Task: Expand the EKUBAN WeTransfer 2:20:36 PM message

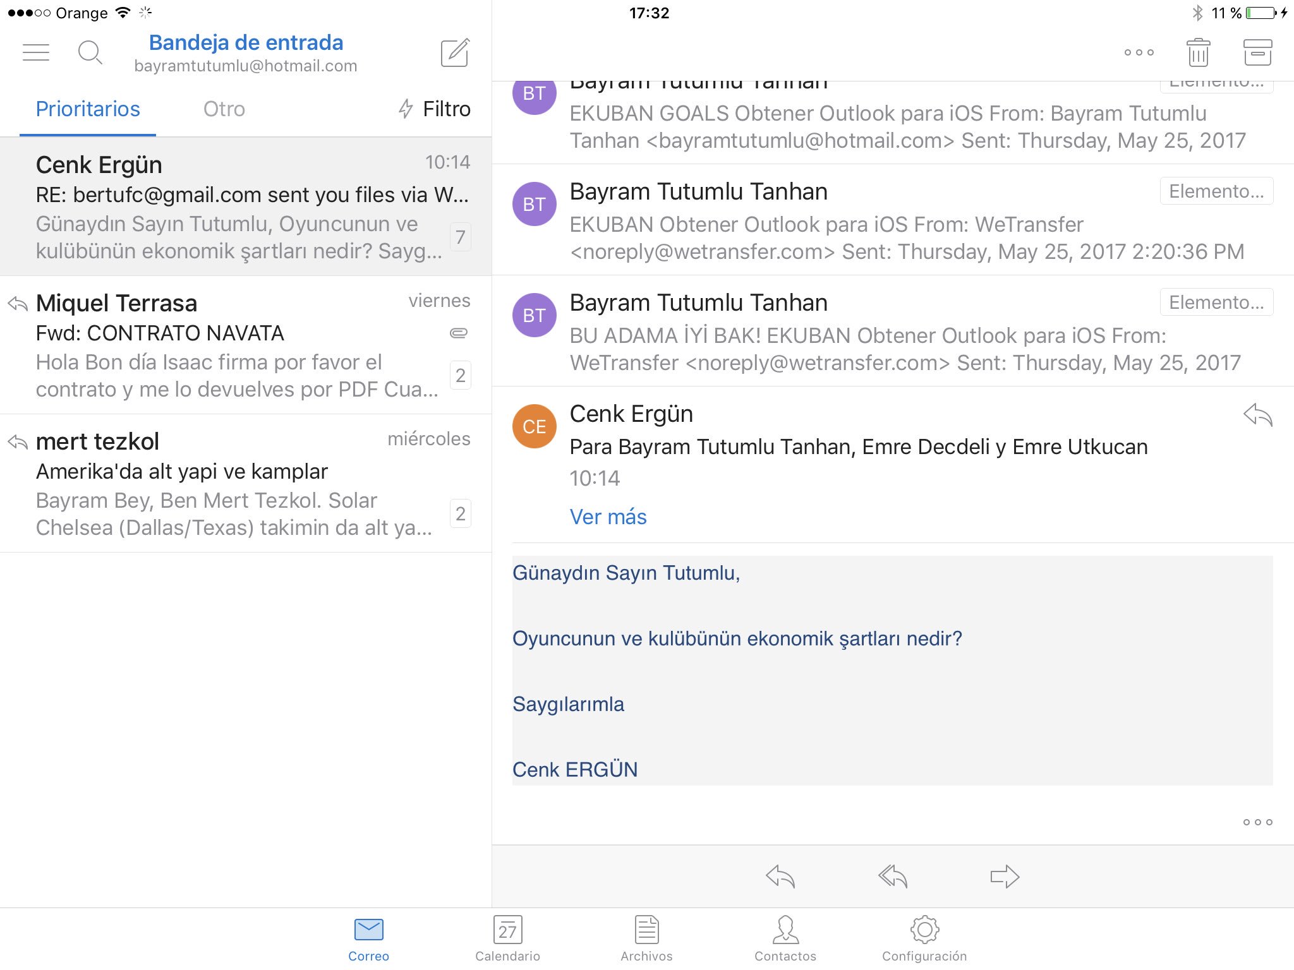Action: pos(893,220)
